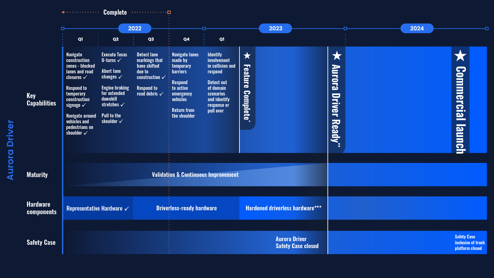
Task: Click the Hardware components row label
Action: [x=41, y=208]
